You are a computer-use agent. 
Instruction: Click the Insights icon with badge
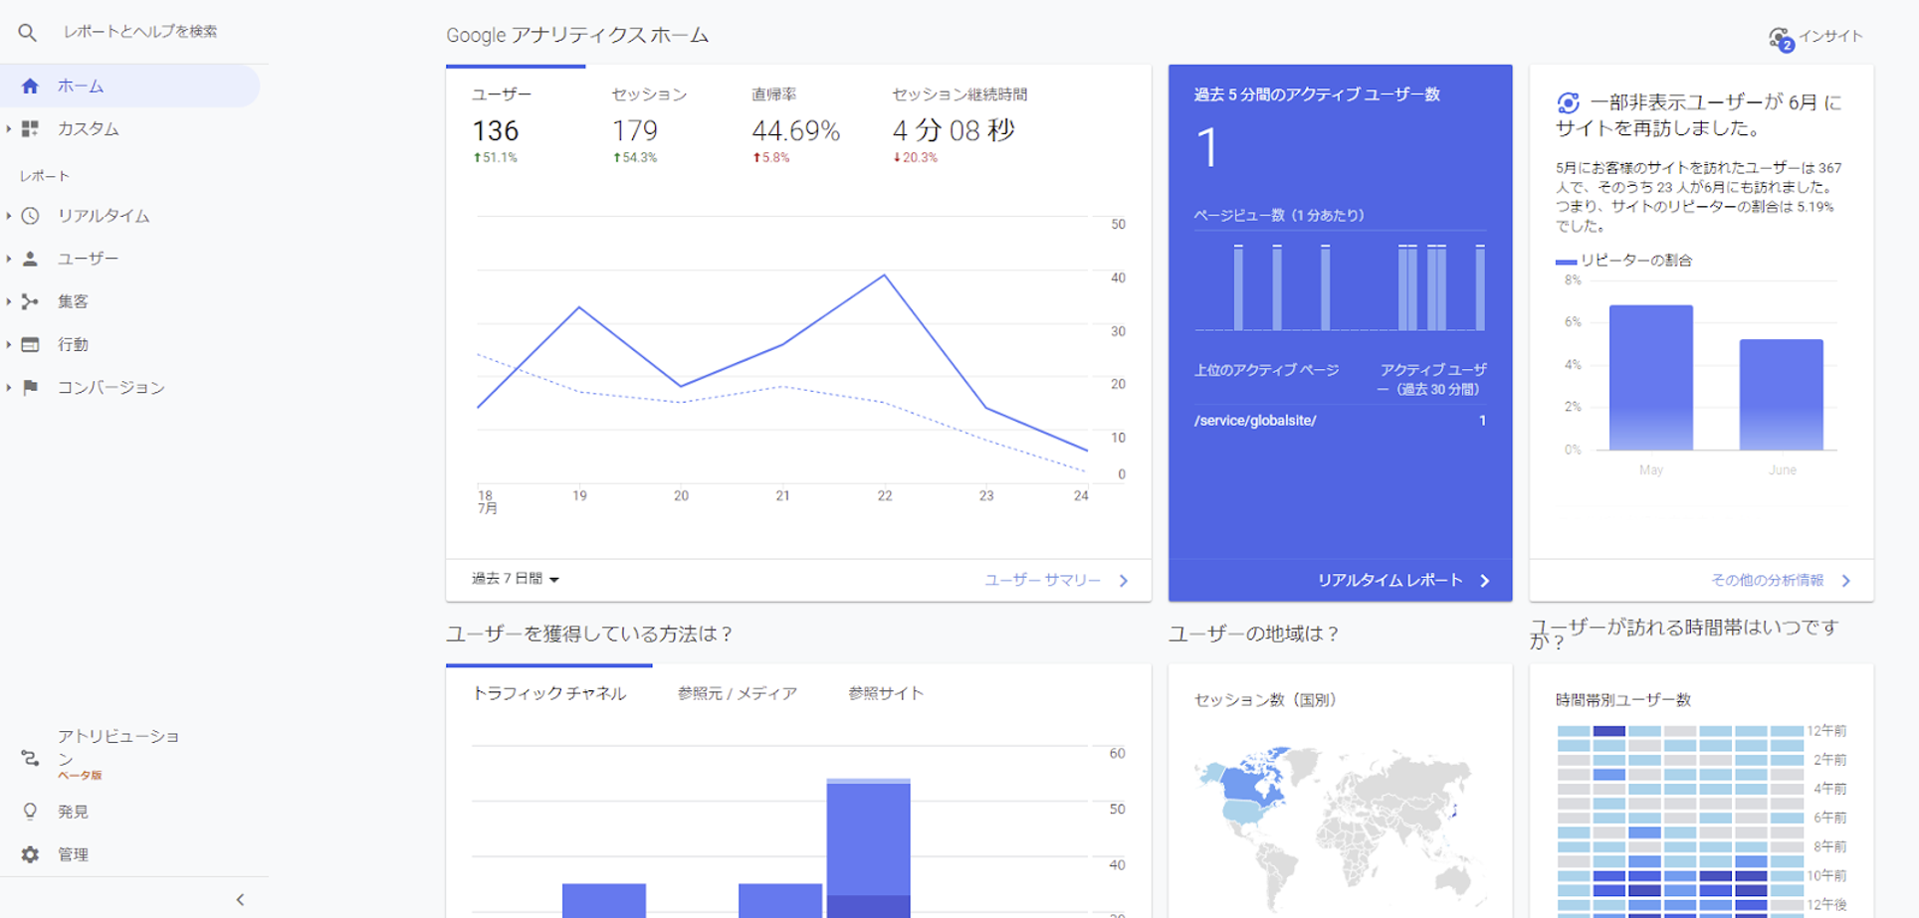coord(1781,39)
